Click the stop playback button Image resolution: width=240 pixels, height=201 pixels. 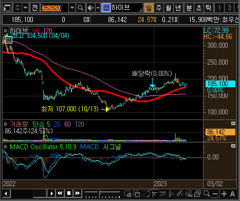coord(69,193)
